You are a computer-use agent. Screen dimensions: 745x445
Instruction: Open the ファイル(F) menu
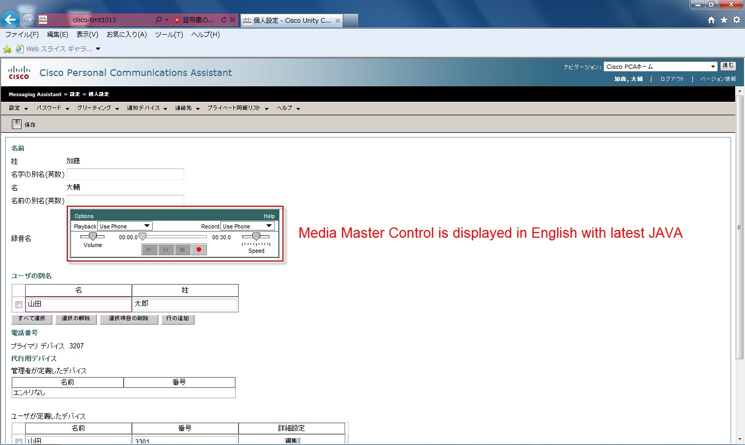coord(22,35)
